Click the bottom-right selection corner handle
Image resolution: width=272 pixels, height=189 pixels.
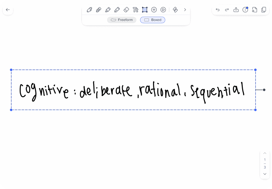click(x=255, y=110)
